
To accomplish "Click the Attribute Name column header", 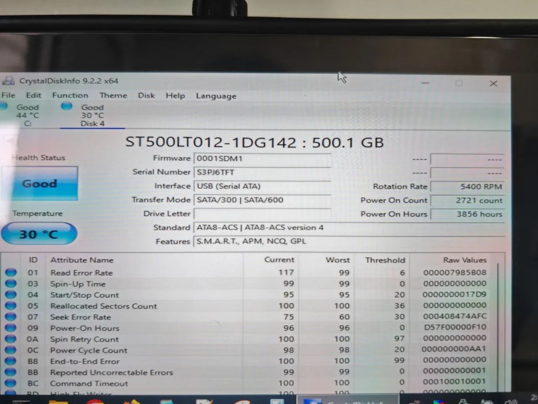I will pyautogui.click(x=82, y=260).
